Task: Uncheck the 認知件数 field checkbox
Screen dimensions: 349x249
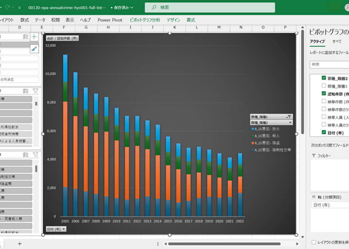Action: point(324,94)
